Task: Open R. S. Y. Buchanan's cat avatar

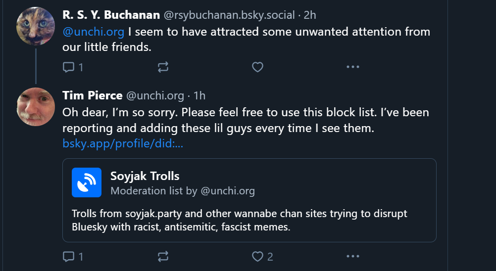Action: tap(36, 26)
